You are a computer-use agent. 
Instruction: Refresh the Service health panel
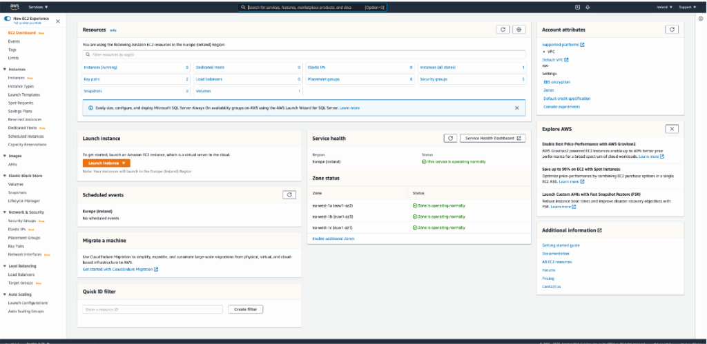tap(449, 138)
